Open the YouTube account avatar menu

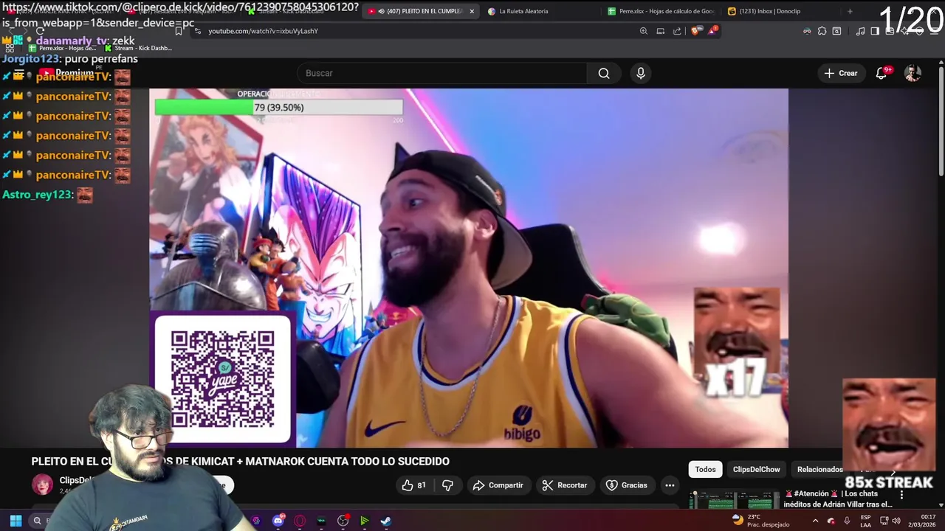click(x=913, y=73)
